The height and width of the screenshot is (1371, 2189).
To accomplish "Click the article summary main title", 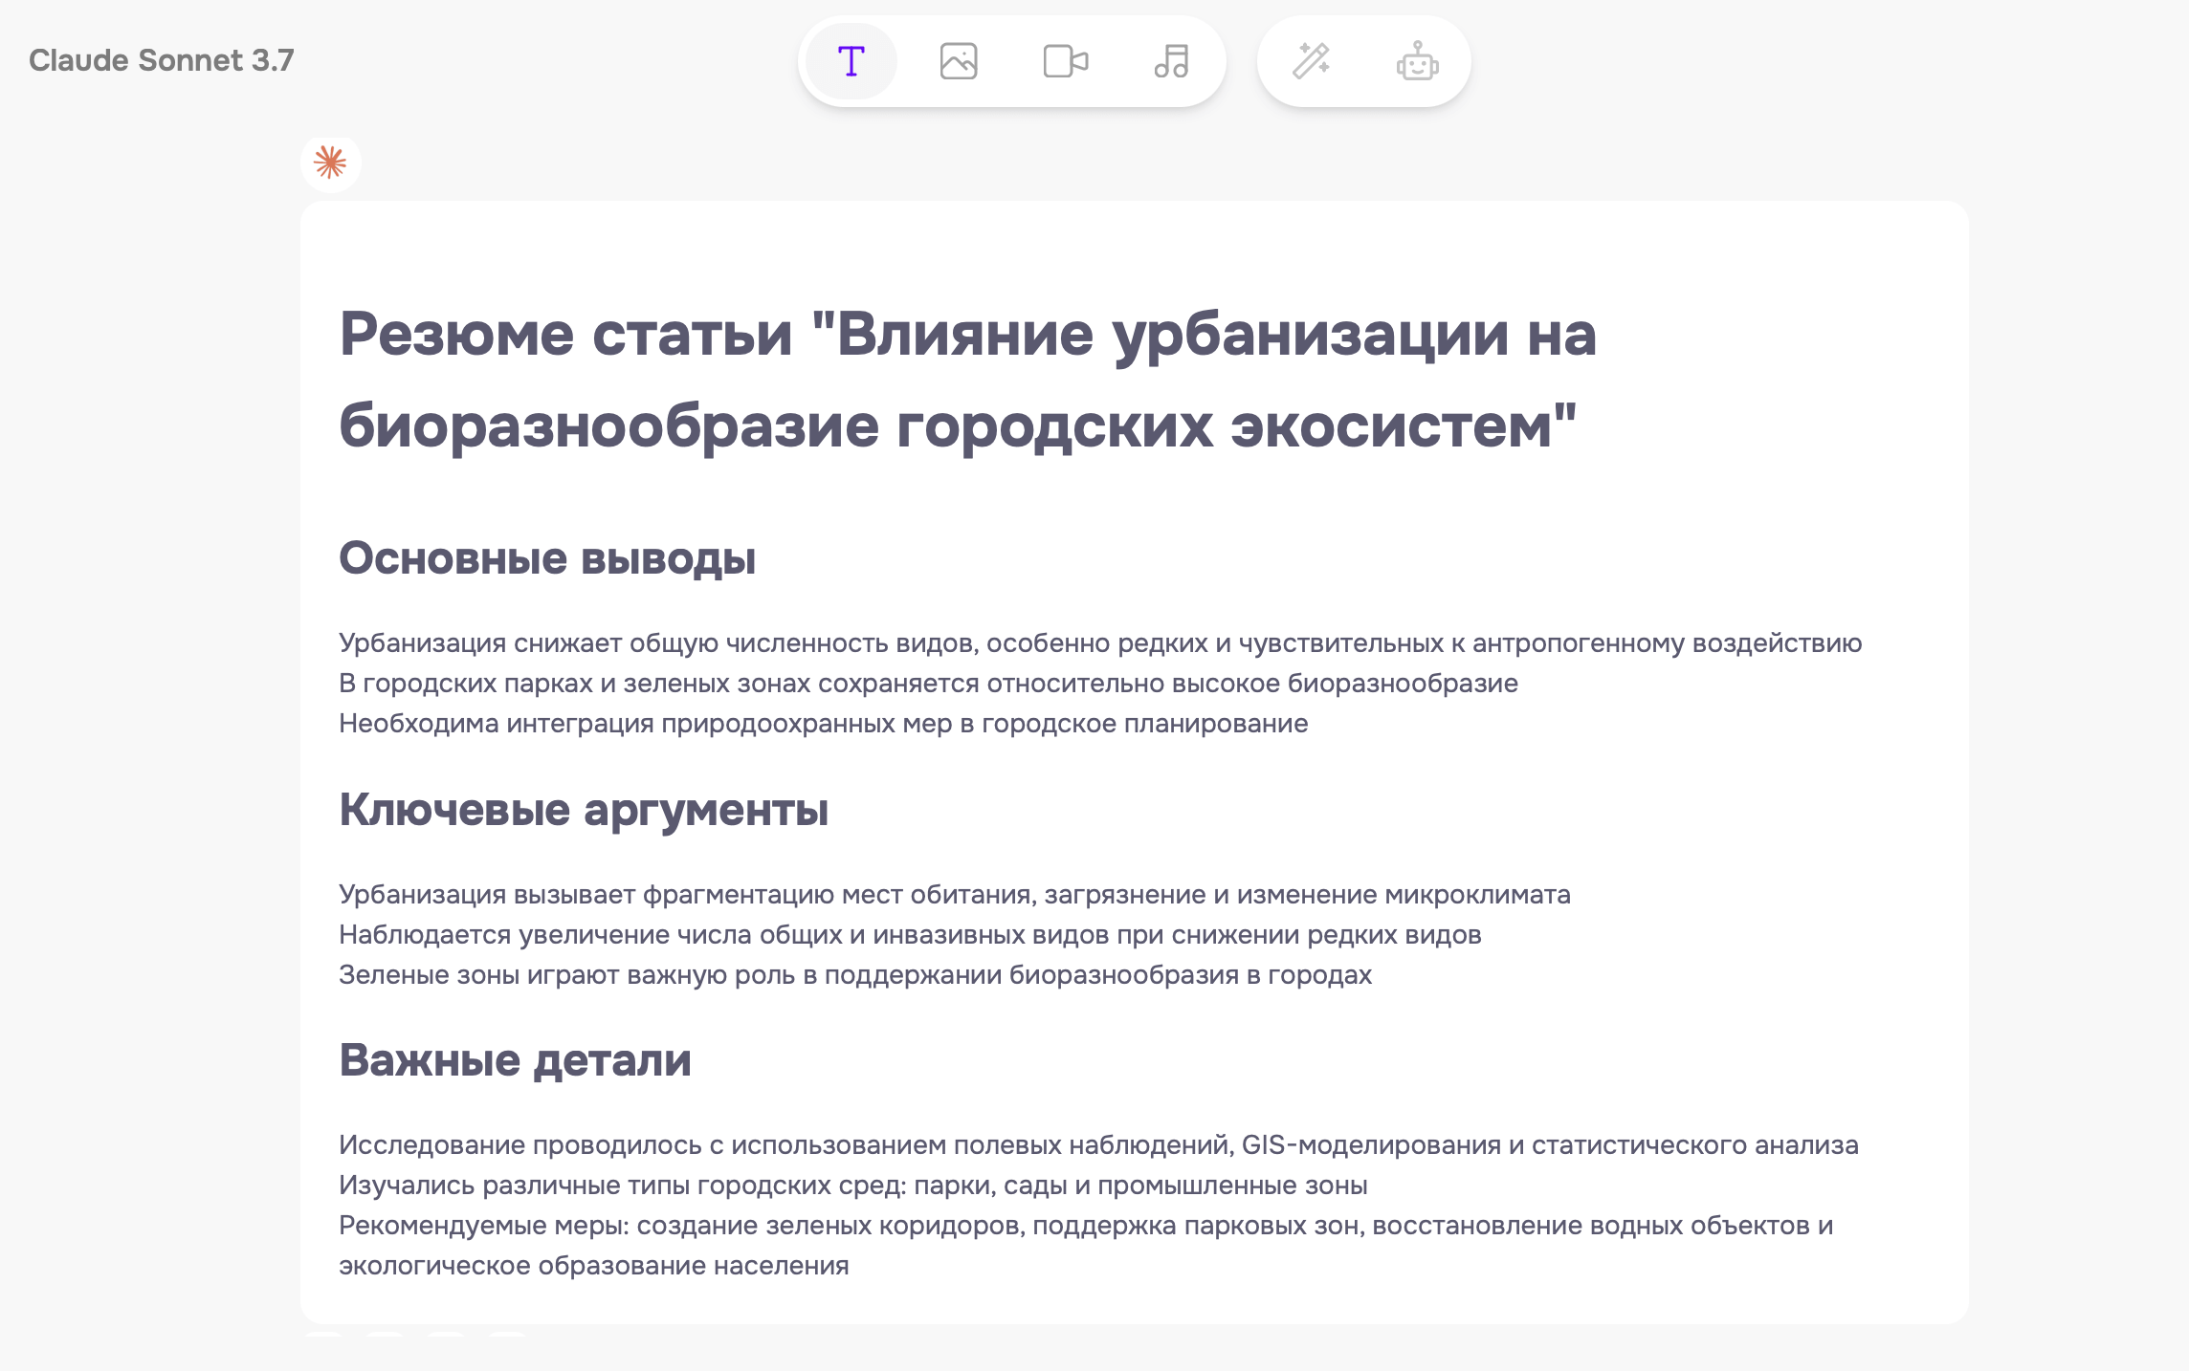I will pos(966,380).
